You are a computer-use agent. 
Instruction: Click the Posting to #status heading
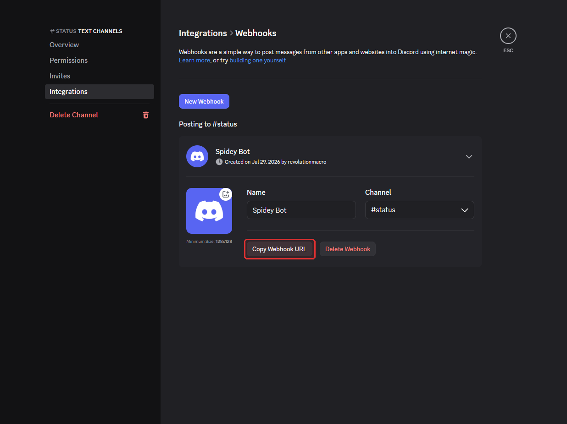[208, 124]
